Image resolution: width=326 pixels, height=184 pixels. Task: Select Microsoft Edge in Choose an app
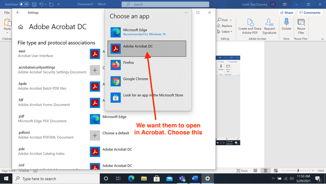tap(147, 32)
